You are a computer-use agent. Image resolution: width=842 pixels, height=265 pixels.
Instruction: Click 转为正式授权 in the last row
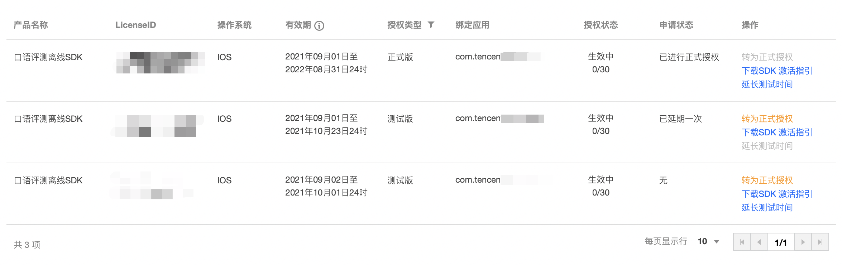(x=767, y=180)
